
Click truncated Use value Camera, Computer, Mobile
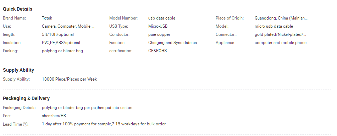(68, 26)
